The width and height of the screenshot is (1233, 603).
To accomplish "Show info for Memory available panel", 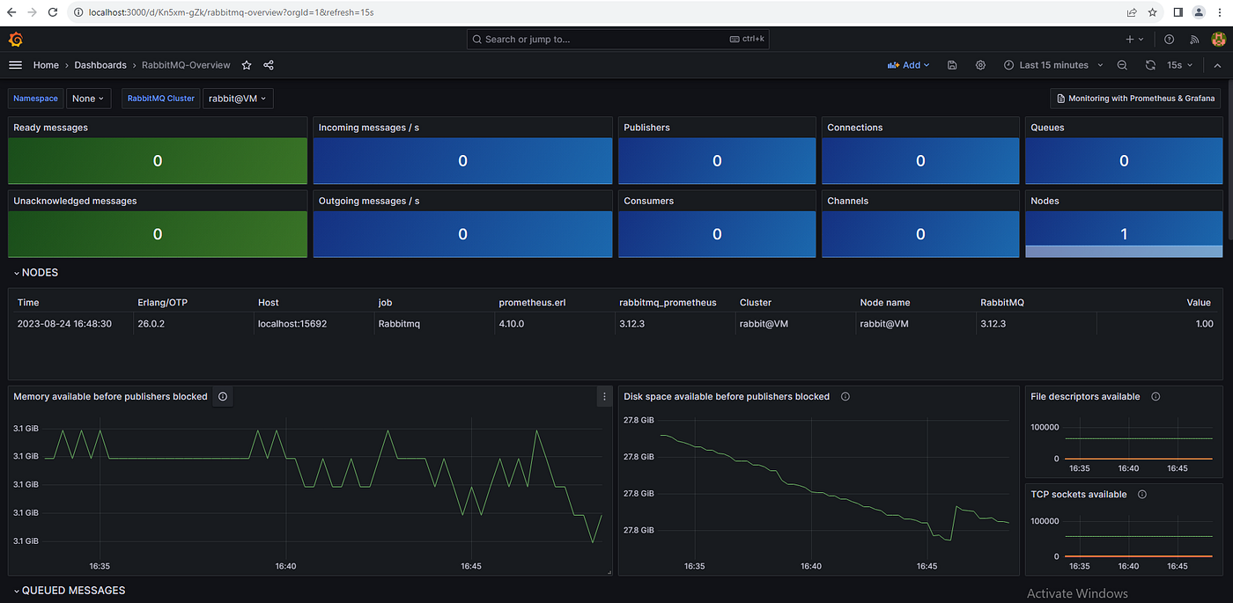I will (x=223, y=397).
